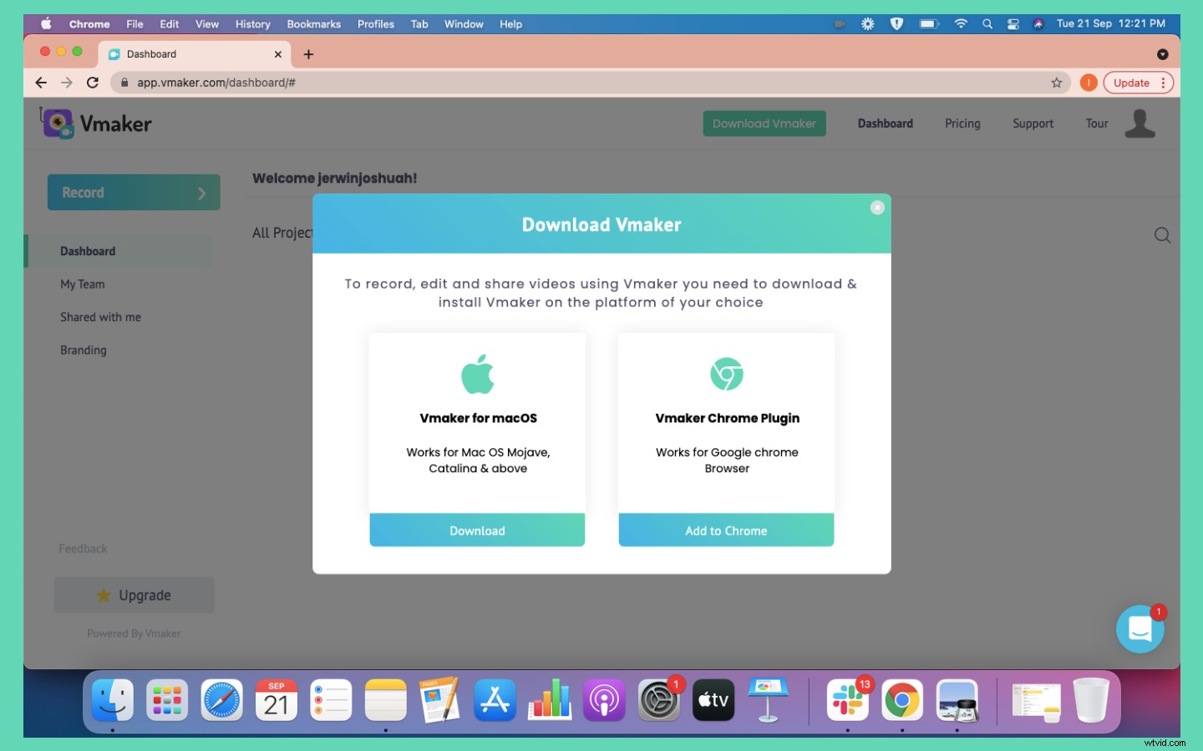Viewport: 1203px width, 751px height.
Task: Click the Chrome plugin icon in dialog
Action: (726, 374)
